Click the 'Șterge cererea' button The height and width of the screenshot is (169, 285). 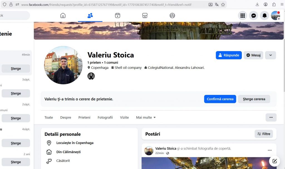pyautogui.click(x=254, y=99)
